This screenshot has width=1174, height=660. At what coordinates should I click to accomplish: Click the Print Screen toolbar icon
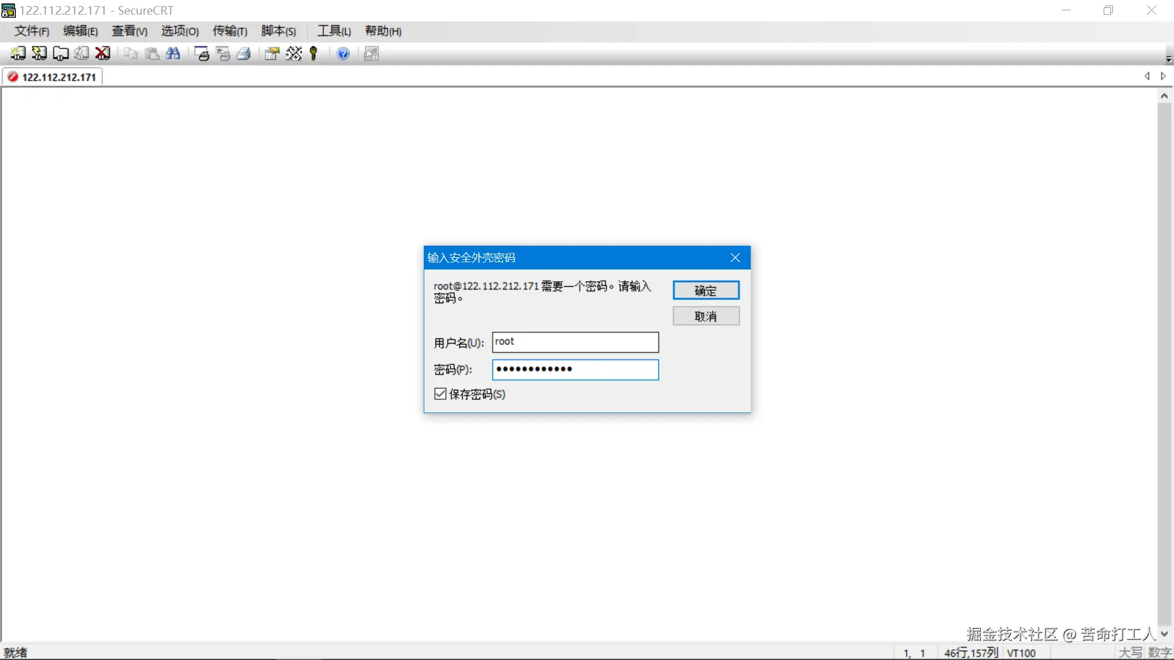[202, 54]
